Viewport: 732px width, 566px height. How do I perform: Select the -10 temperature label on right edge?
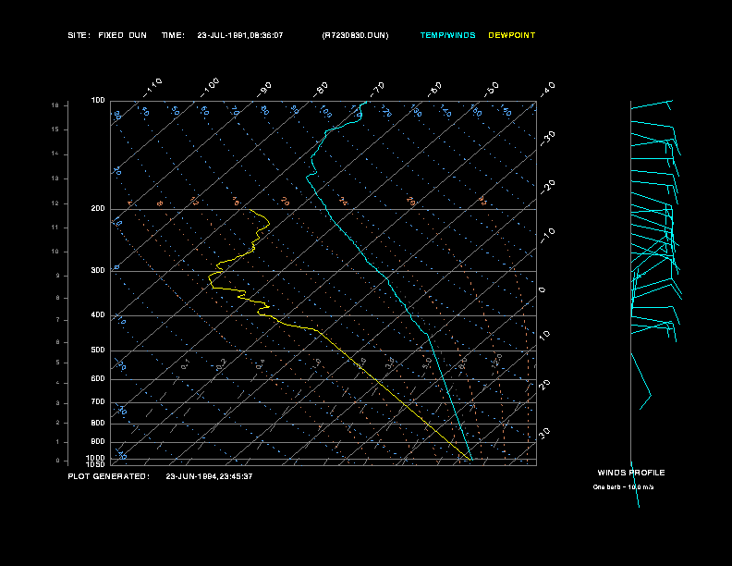[x=548, y=236]
